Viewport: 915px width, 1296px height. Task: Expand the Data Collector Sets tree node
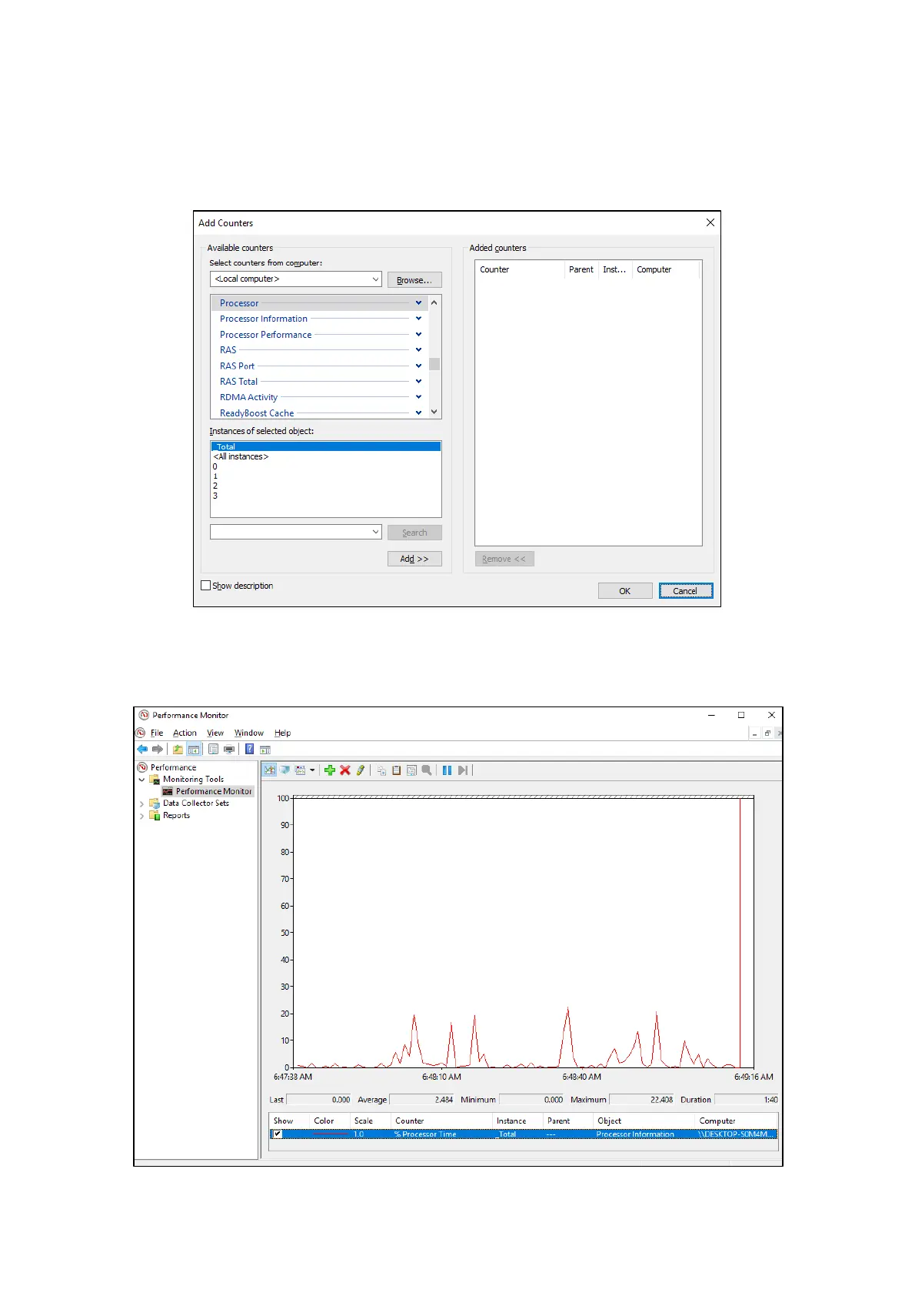[x=141, y=803]
